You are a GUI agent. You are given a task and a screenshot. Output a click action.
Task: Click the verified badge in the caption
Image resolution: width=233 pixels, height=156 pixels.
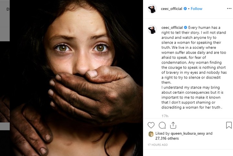[x=185, y=27]
